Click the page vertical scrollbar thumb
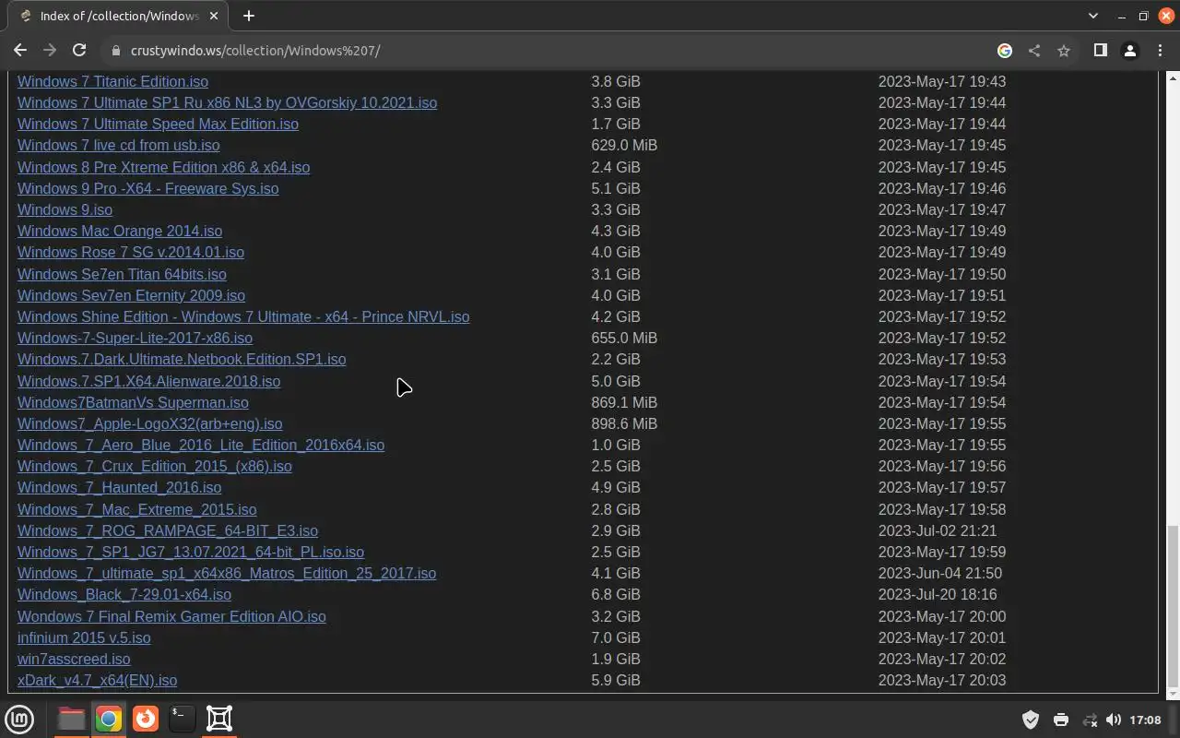The width and height of the screenshot is (1180, 738). pyautogui.click(x=1173, y=607)
